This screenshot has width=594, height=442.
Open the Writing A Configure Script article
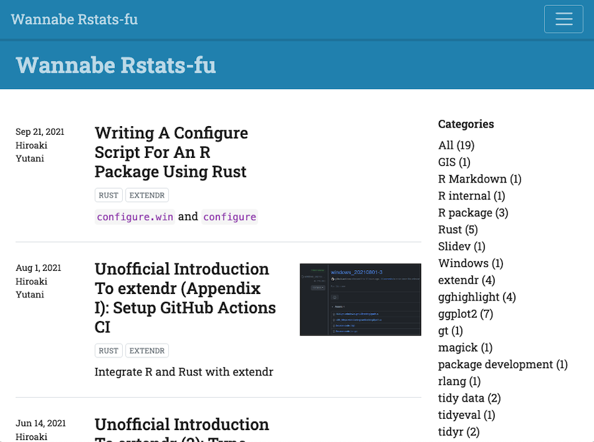click(x=171, y=153)
